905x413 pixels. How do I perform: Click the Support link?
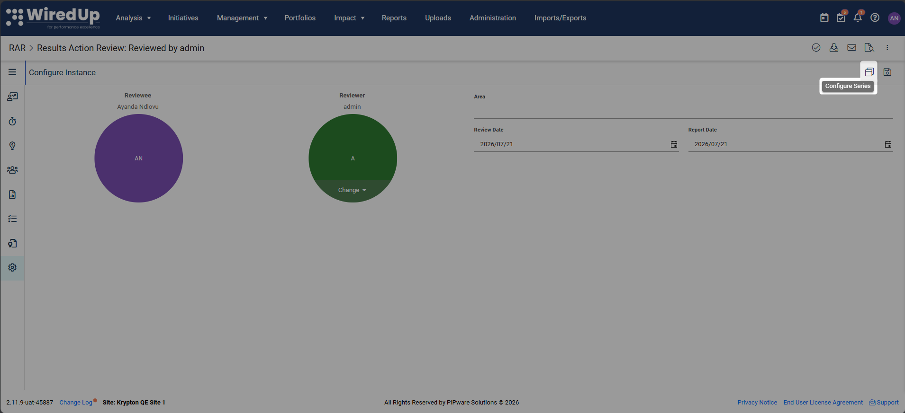click(884, 403)
